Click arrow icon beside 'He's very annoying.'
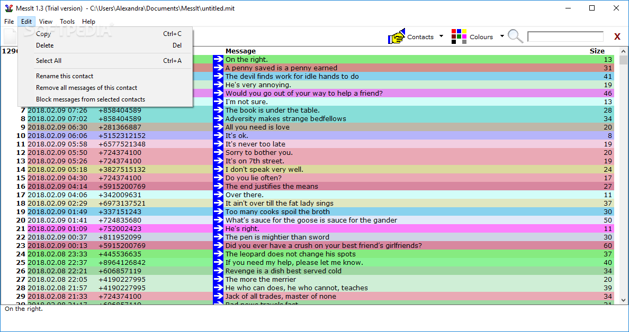The width and height of the screenshot is (629, 332). [218, 85]
